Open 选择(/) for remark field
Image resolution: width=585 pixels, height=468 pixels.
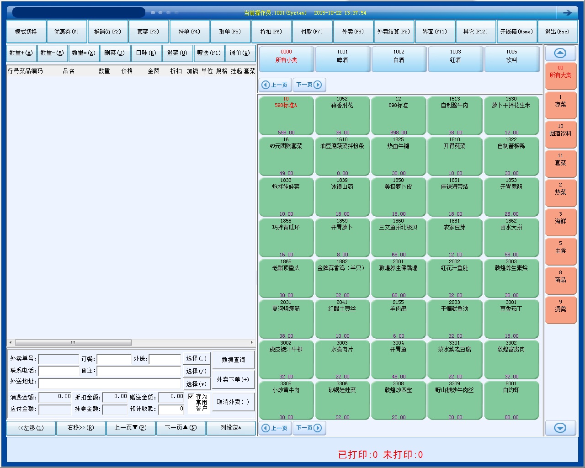197,371
